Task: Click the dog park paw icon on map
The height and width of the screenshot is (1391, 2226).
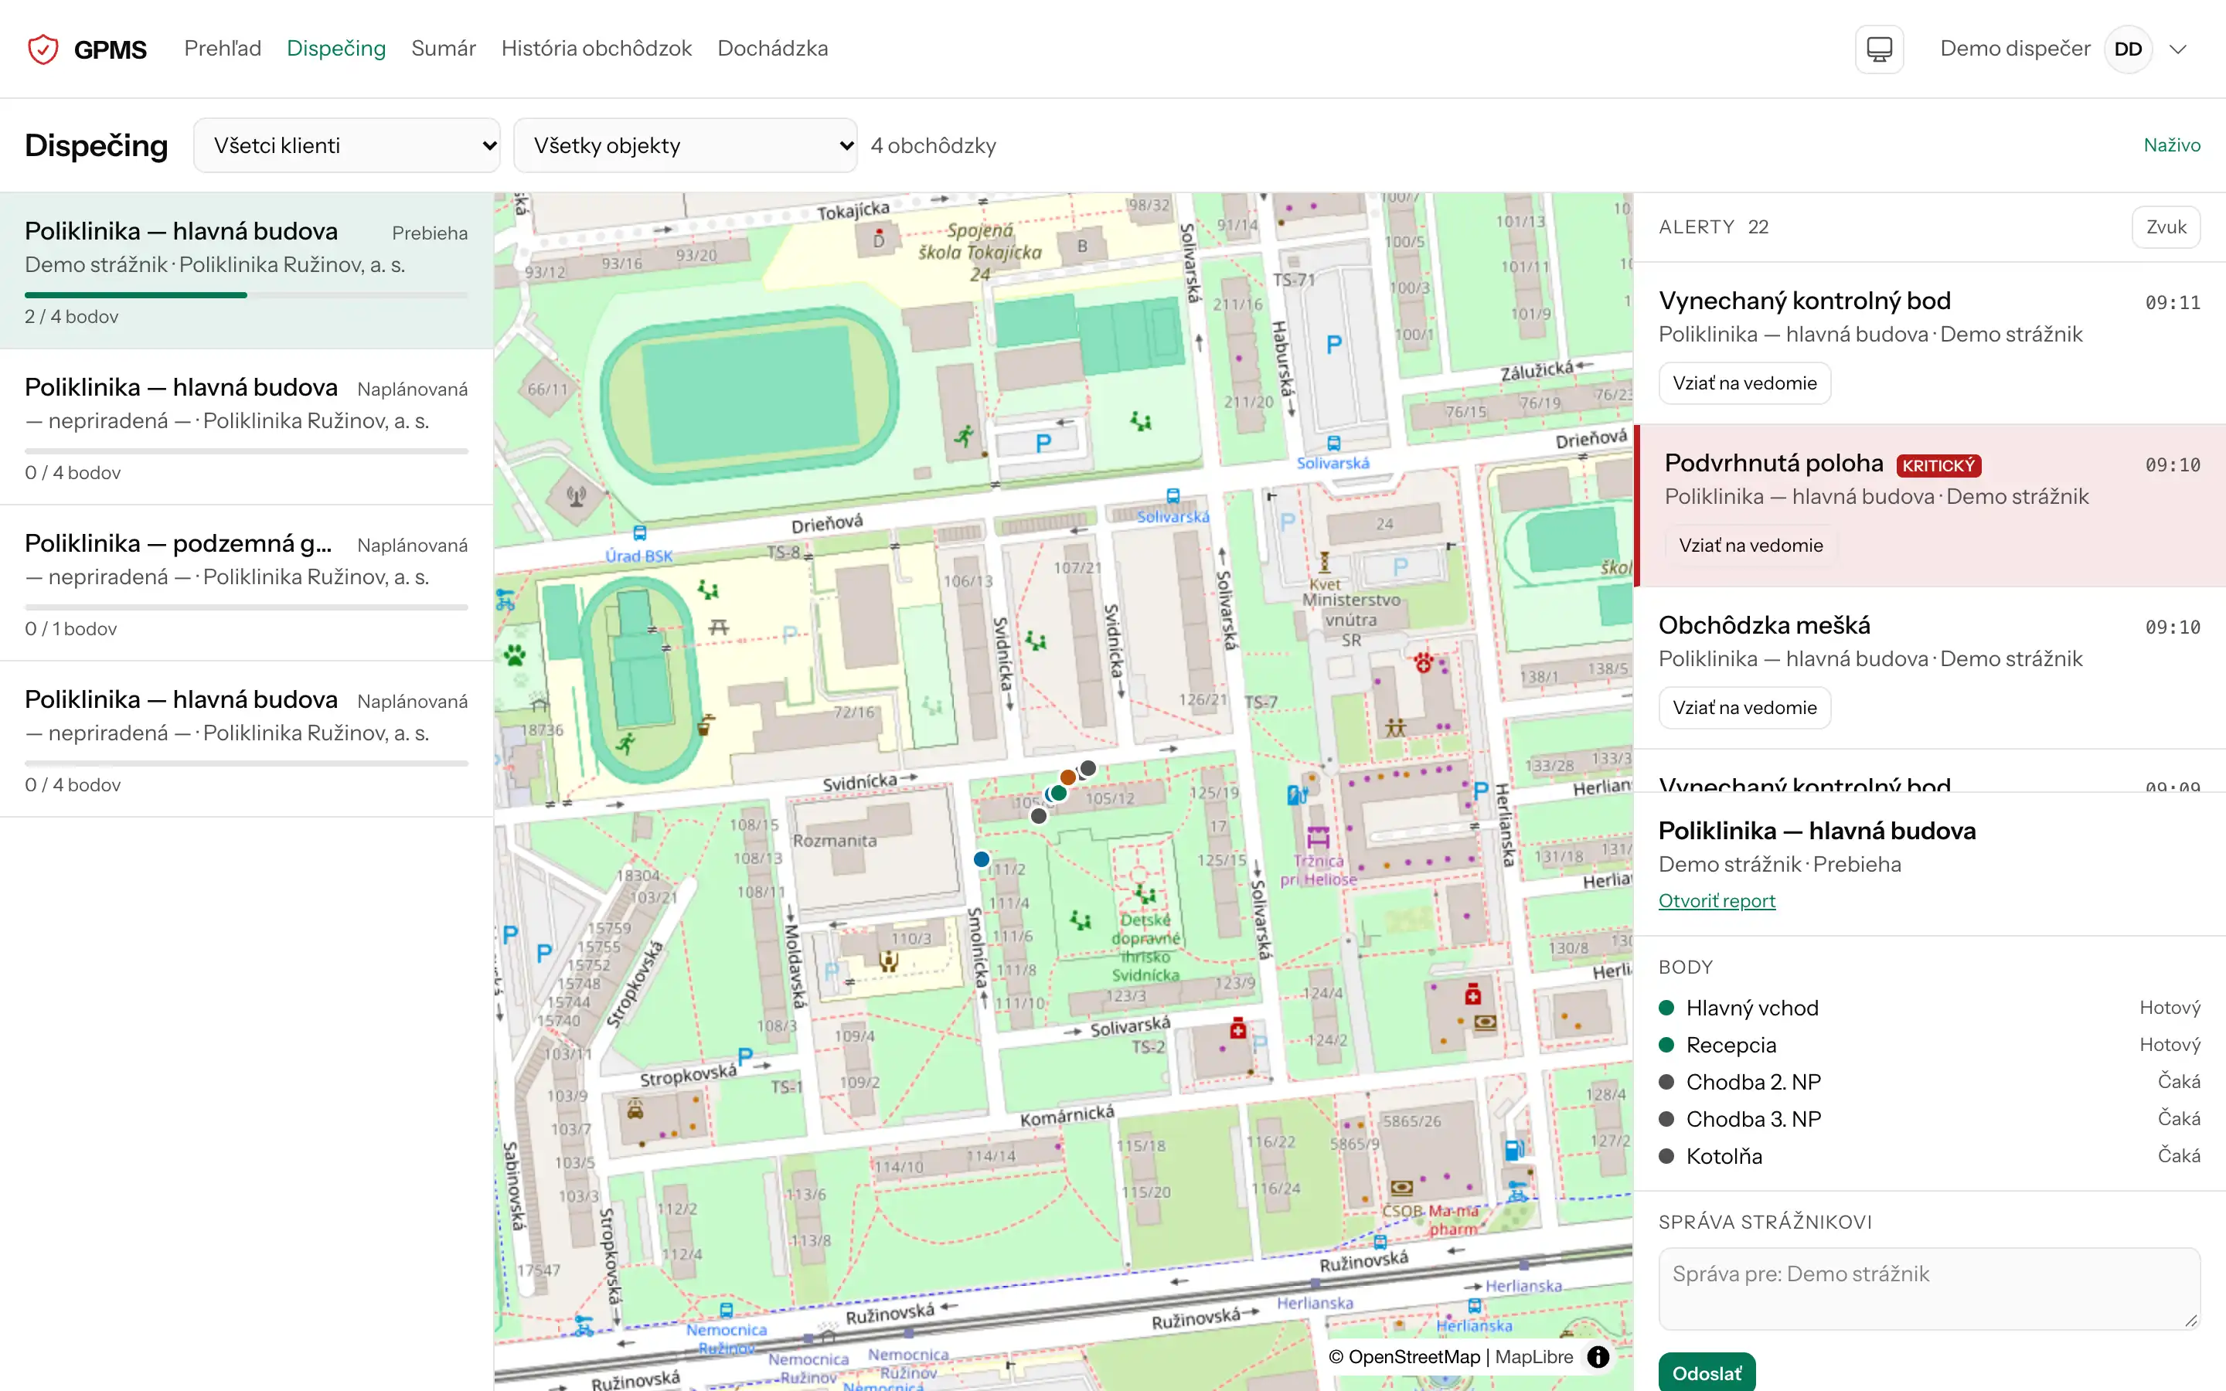Action: pos(514,655)
